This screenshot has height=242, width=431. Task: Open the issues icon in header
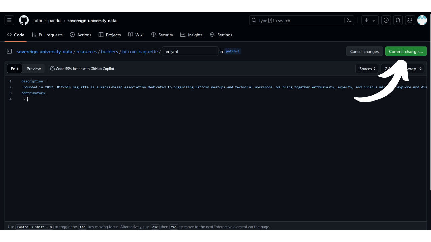[x=386, y=20]
